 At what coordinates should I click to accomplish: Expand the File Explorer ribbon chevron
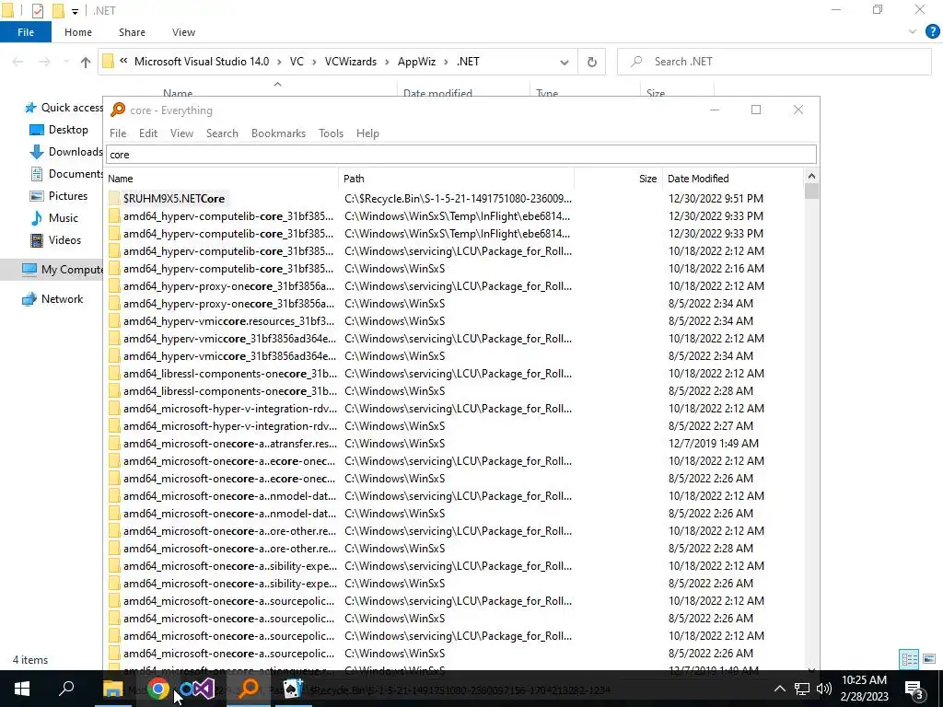(913, 32)
